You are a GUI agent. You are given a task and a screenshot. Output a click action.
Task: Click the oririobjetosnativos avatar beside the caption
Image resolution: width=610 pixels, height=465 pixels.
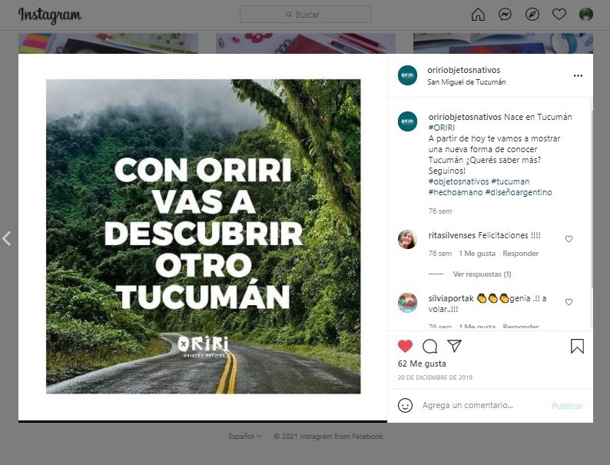coord(407,121)
